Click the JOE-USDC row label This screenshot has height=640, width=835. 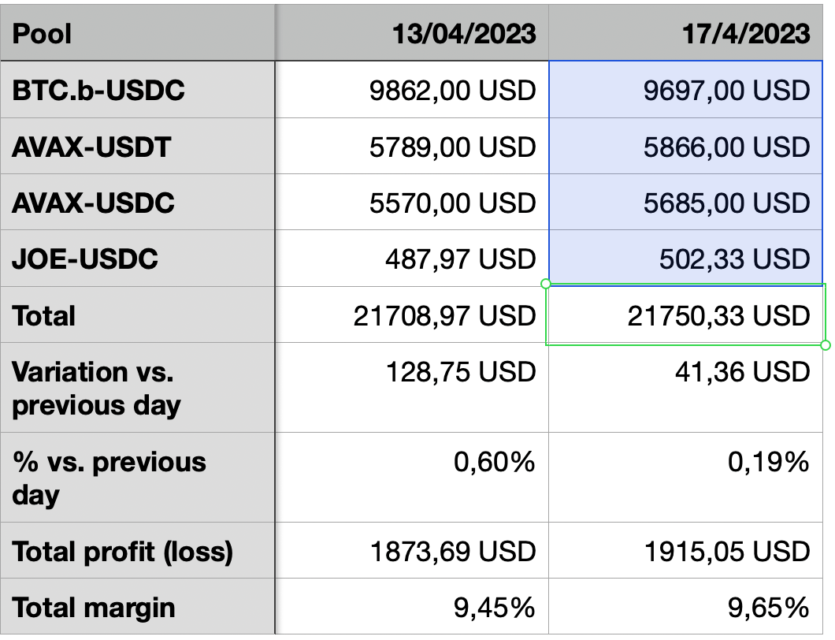138,259
